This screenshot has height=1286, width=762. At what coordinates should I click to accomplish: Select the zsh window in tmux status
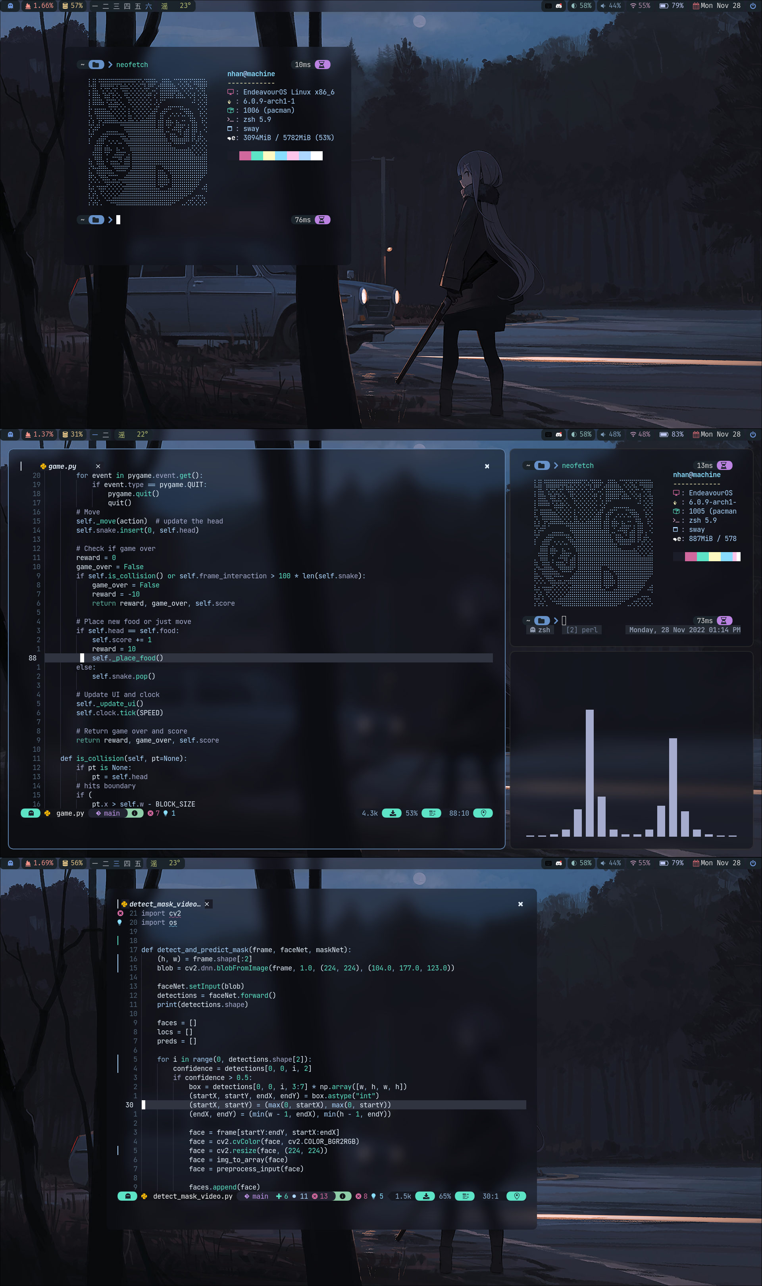(540, 630)
